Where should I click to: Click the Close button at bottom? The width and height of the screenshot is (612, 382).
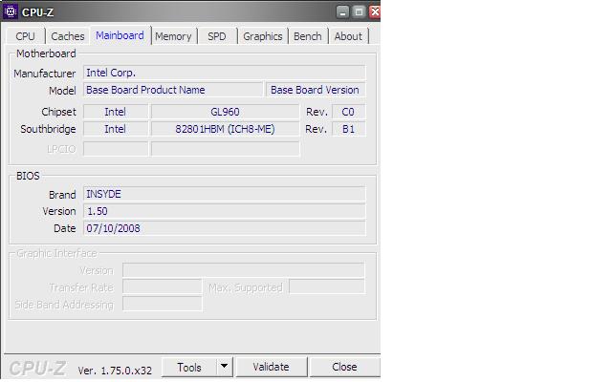click(x=344, y=367)
